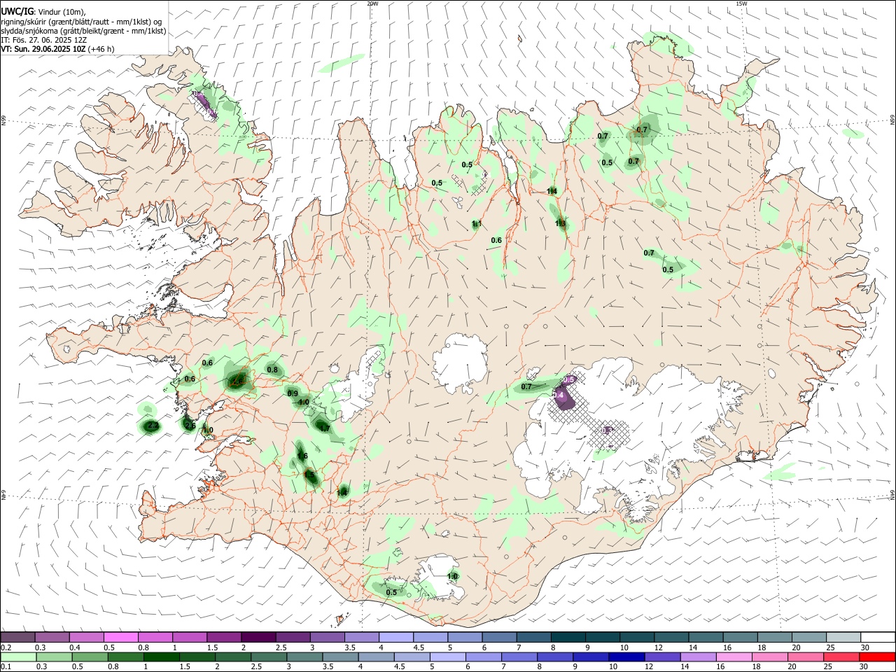Image resolution: width=896 pixels, height=672 pixels.
Task: Click the '0.2' label in upper legend row
Action: coord(6,647)
